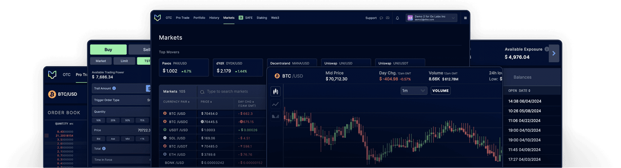Screen dimensions: 621x168
Task: Click the Bitcoin icon in the BTC /USD chart header
Action: click(277, 76)
